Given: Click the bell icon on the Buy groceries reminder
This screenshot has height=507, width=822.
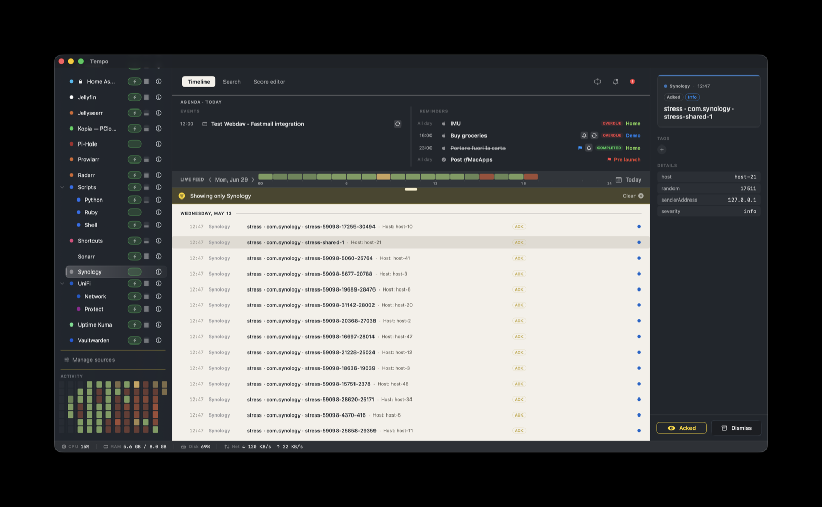Looking at the screenshot, I should [x=584, y=136].
